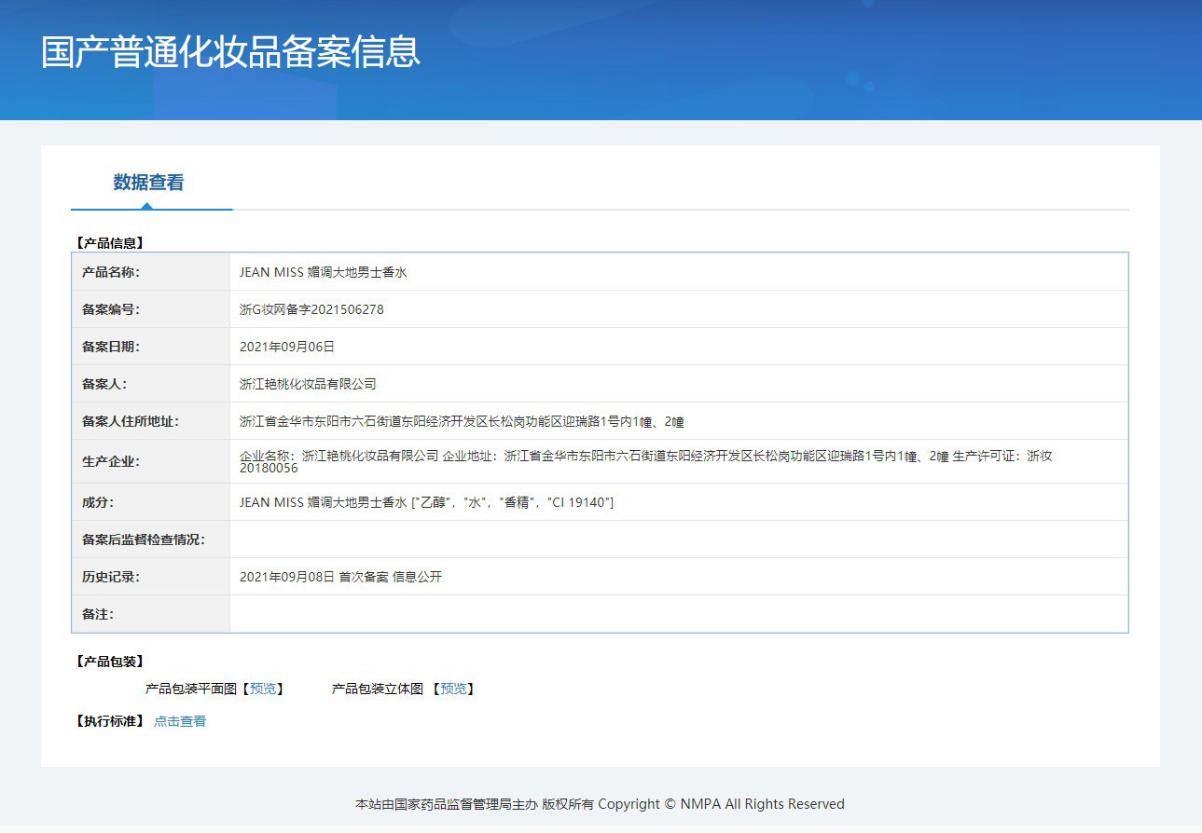Click the 生产企业 details text
Viewport: 1202px width, 833px height.
tap(646, 461)
